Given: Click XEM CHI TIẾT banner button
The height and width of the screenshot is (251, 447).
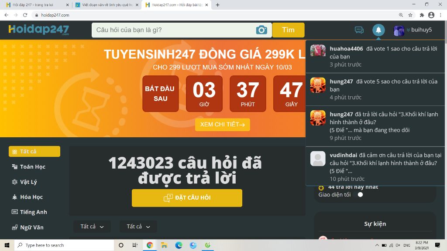Looking at the screenshot, I should [222, 125].
